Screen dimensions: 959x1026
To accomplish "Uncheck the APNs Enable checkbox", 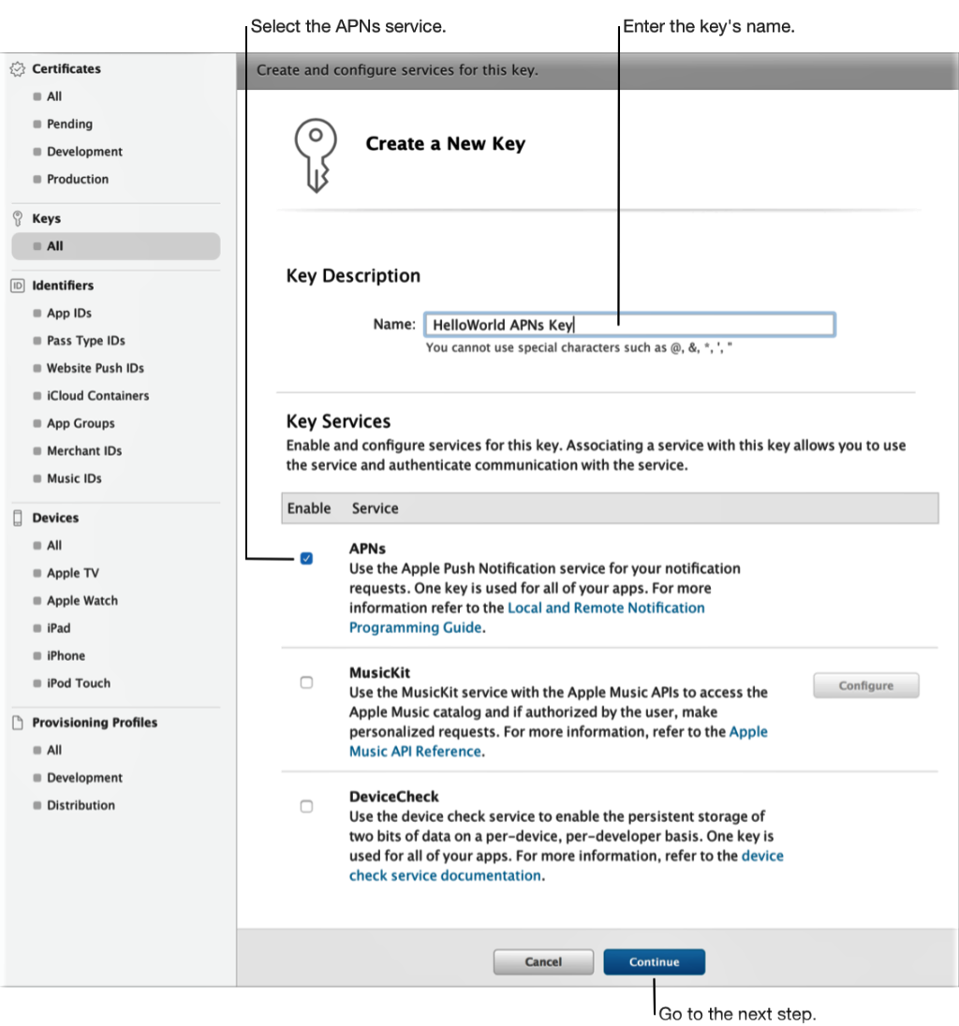I will click(x=306, y=559).
